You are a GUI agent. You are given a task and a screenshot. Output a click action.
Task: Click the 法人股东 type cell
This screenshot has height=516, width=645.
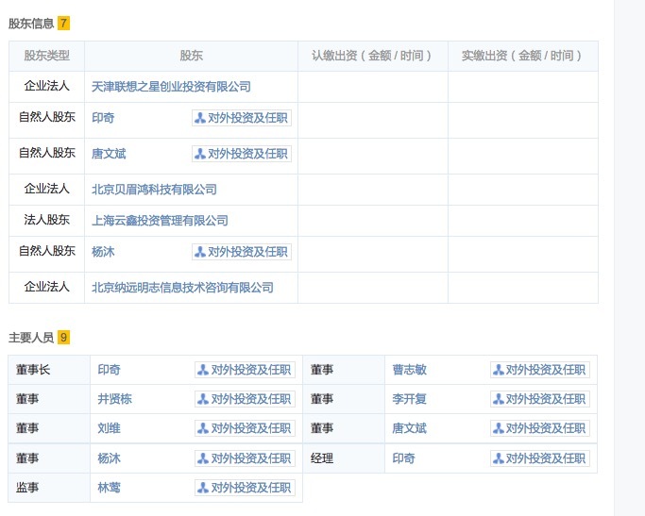click(46, 220)
